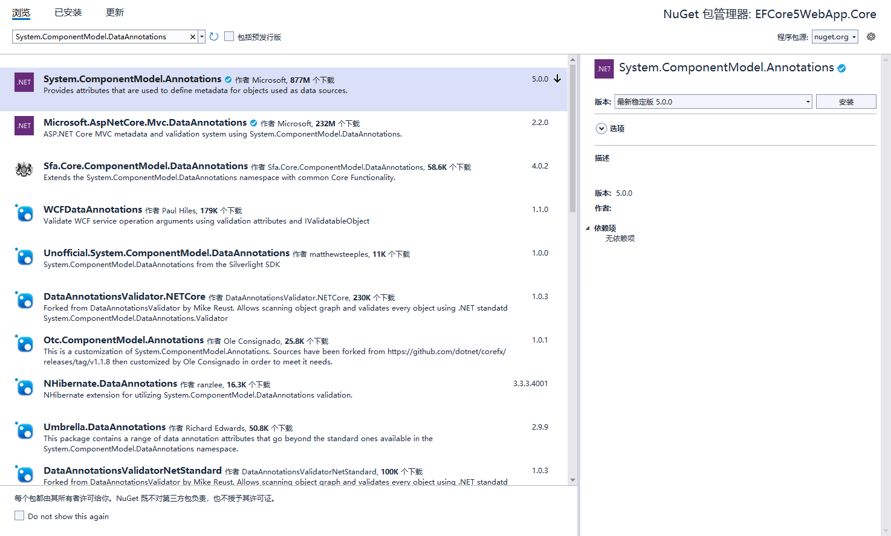Click the WCFDataAnnotations package icon

[24, 213]
